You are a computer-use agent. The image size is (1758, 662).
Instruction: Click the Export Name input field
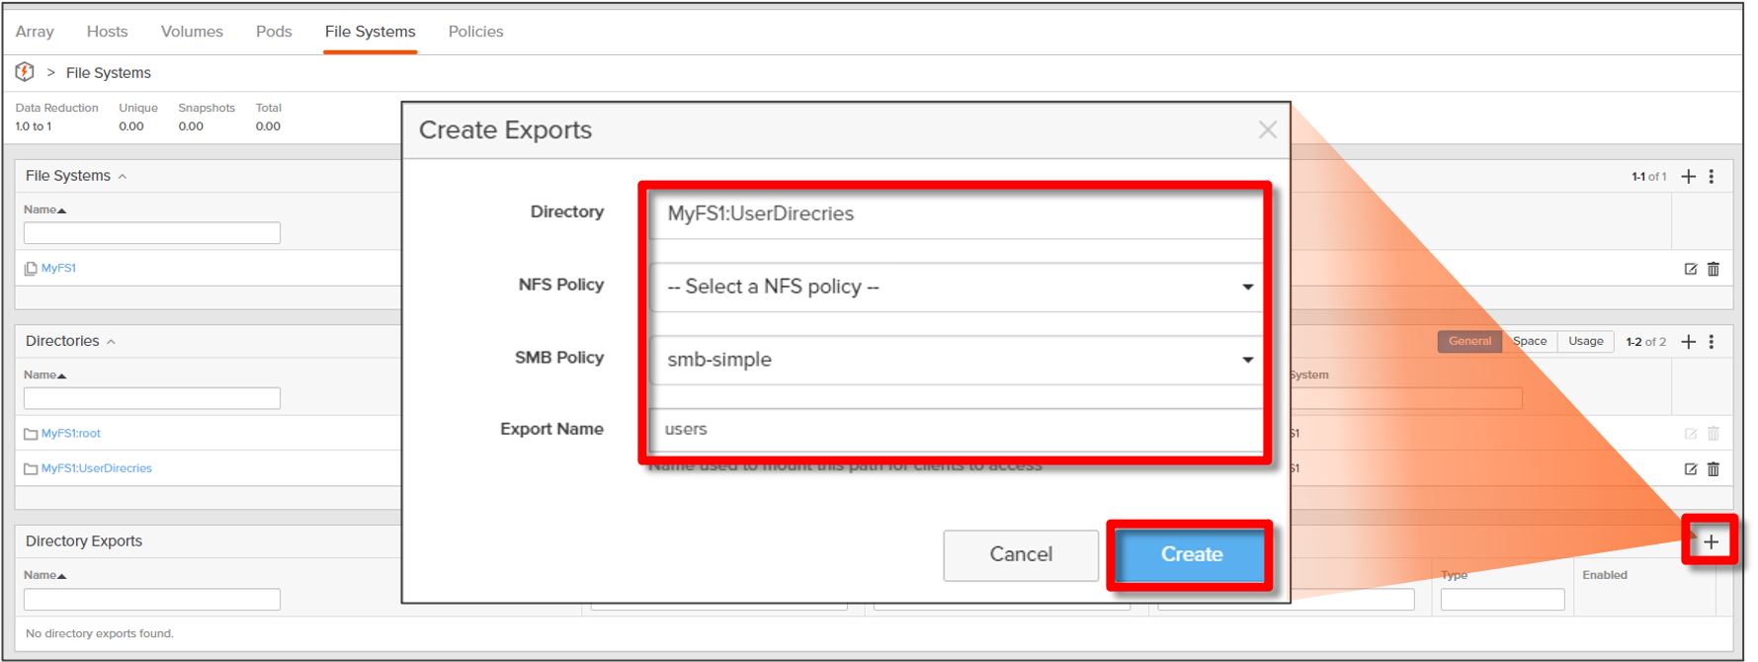click(956, 429)
